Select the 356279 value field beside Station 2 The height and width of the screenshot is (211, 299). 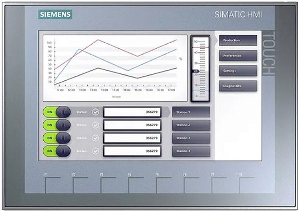tap(133, 125)
